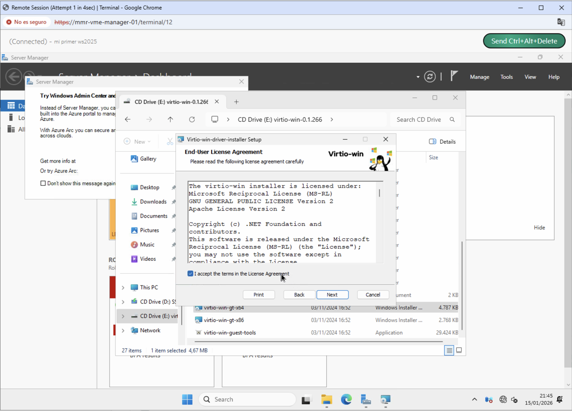Screen dimensions: 572x411
Task: Select the CD Drive virtio-win Explorer tab
Action: coord(172,101)
